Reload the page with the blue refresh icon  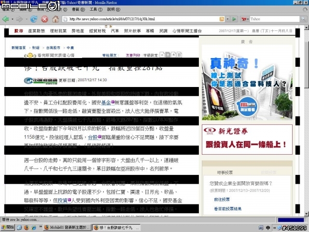(x=34, y=19)
